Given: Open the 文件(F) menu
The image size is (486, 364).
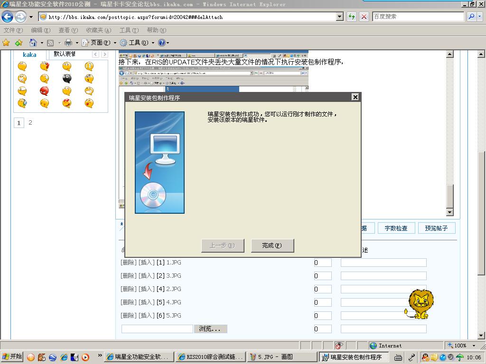Looking at the screenshot, I should tap(13, 30).
